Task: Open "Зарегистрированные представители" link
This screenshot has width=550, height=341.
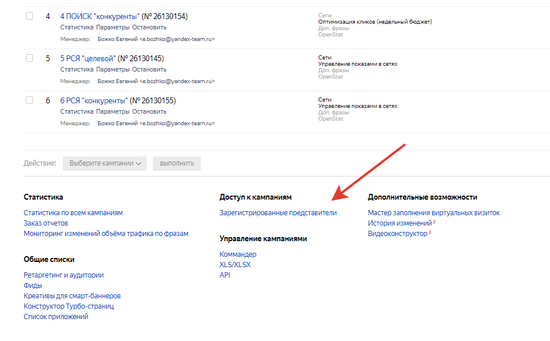Action: pyautogui.click(x=278, y=213)
